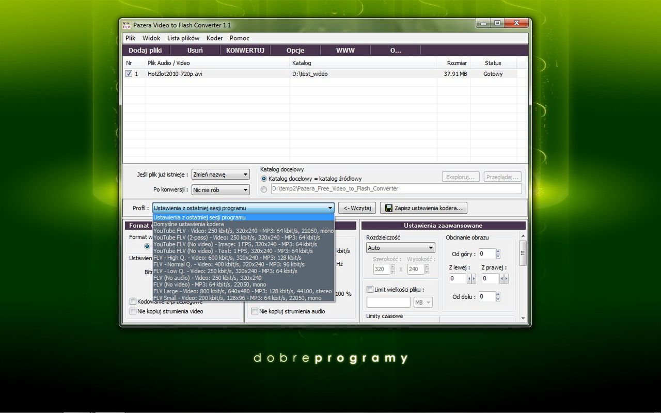Increase the Od dołu crop stepper
Screen dimensions: 661x413
click(x=498, y=294)
